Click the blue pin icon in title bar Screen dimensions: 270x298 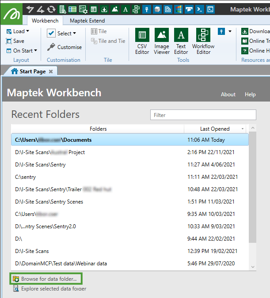(147, 9)
